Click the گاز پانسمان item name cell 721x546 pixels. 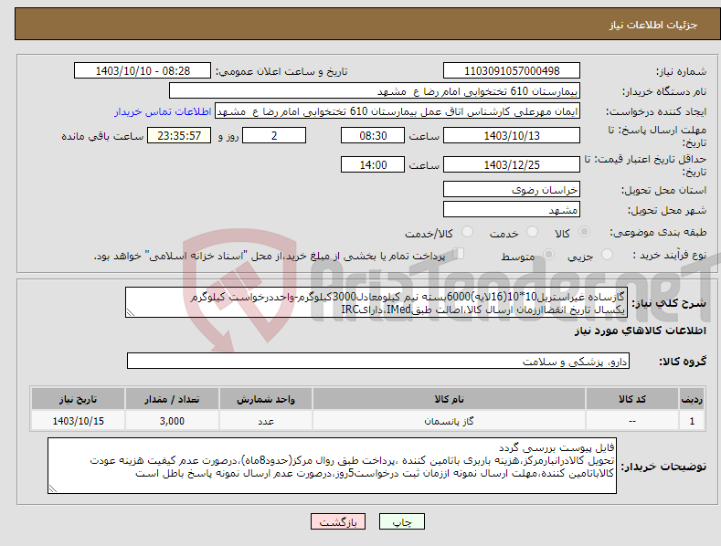[449, 421]
